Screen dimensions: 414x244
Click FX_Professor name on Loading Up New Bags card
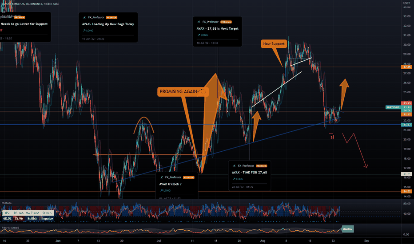96,17
